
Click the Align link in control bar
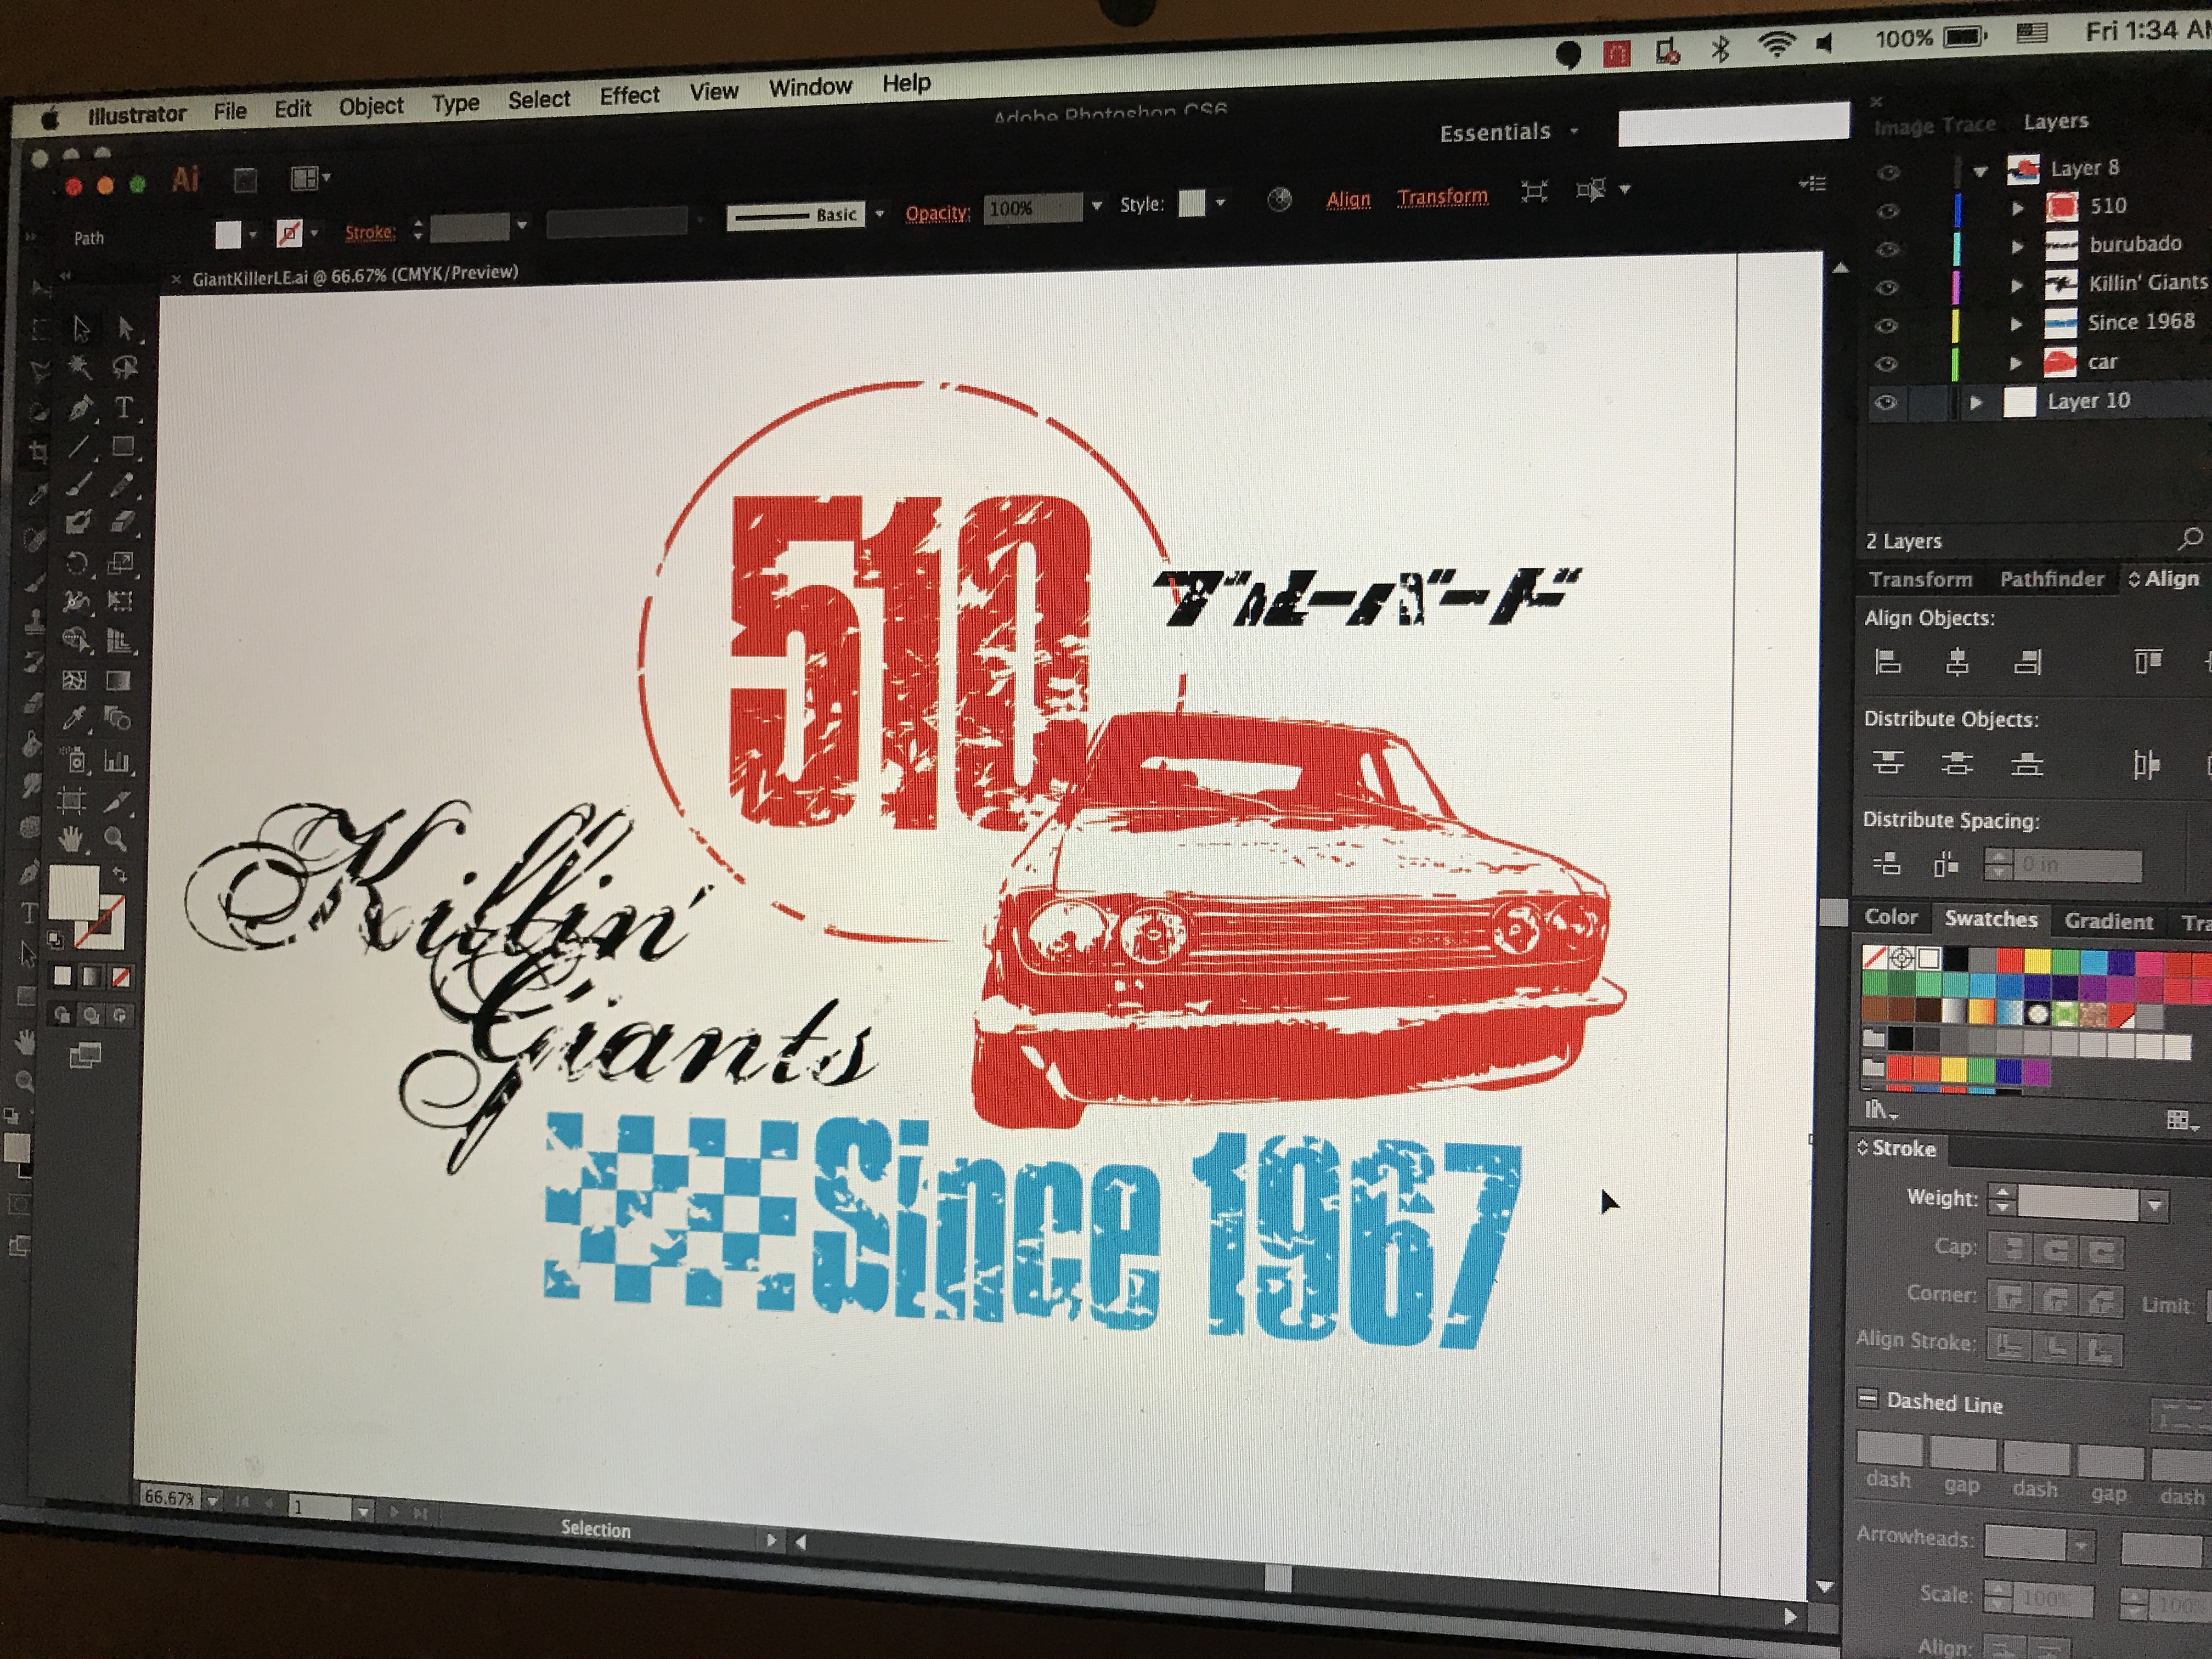tap(1348, 200)
